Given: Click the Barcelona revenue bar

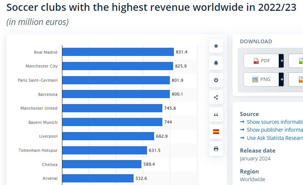Looking at the screenshot, I should (x=116, y=94).
